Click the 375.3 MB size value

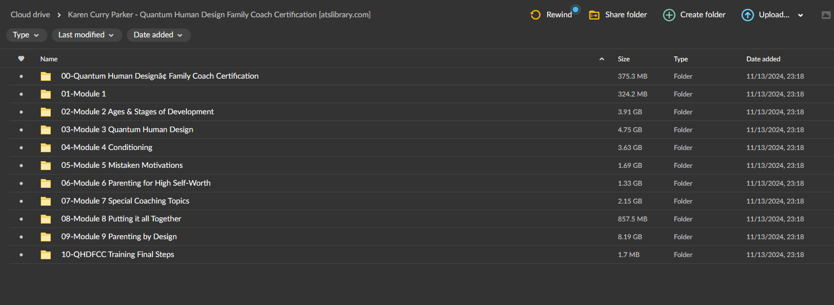632,76
